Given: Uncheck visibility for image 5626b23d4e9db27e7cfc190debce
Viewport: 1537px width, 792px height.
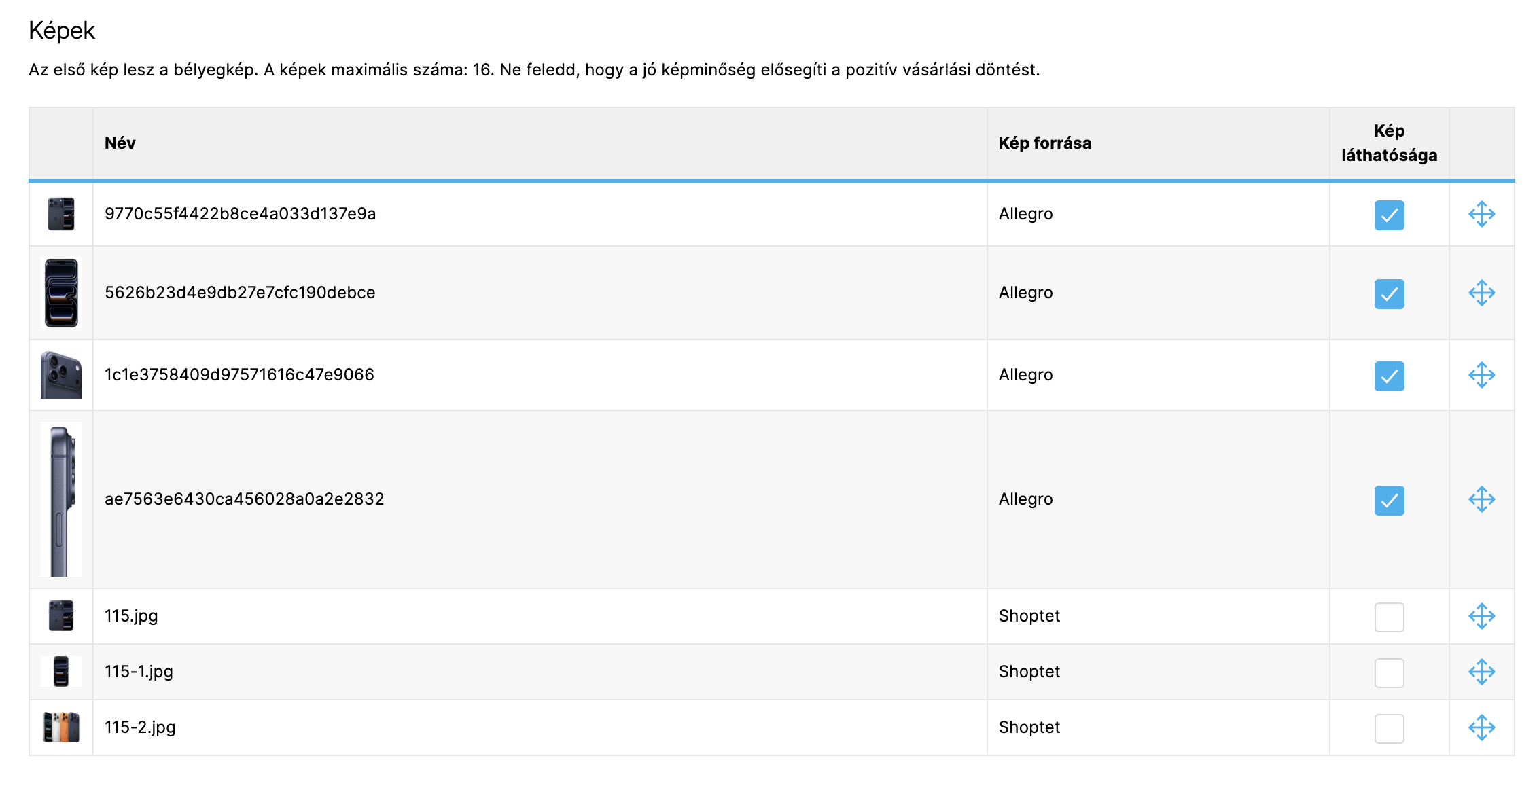Looking at the screenshot, I should (x=1389, y=294).
